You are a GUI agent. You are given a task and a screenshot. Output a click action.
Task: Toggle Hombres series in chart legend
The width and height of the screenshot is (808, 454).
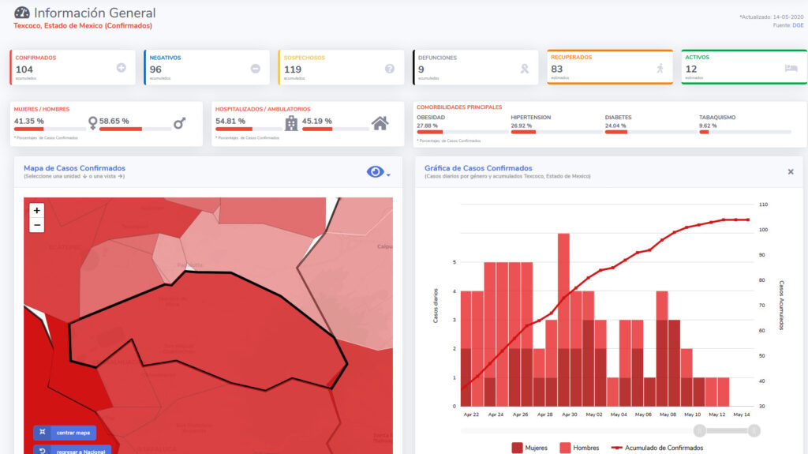[578, 448]
